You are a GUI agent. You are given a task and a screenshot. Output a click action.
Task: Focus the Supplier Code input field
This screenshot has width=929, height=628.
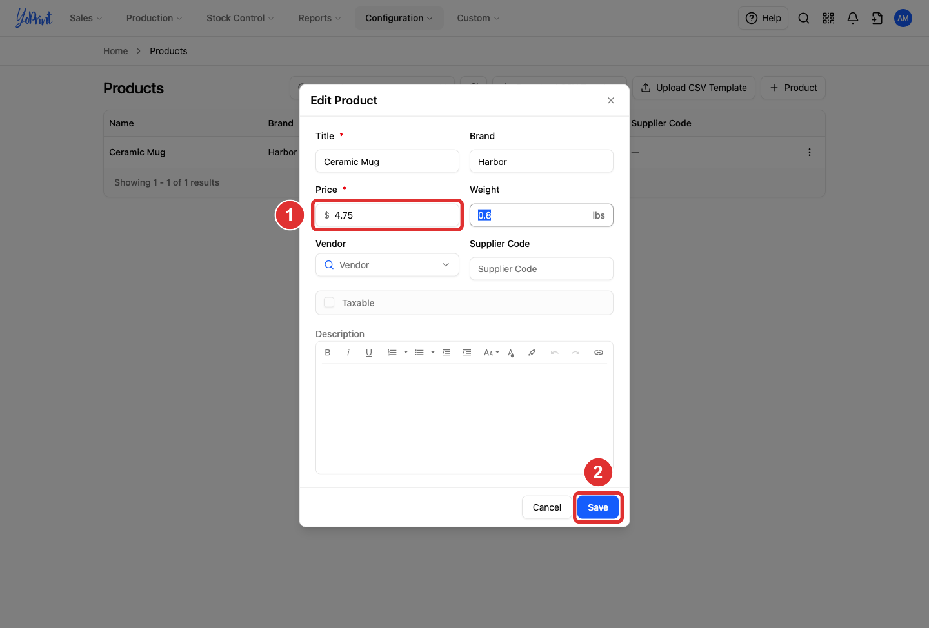tap(541, 269)
